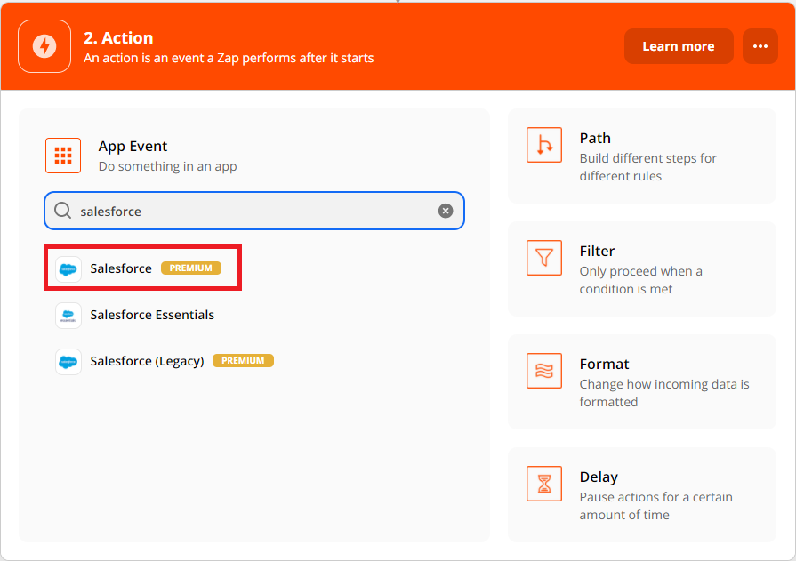
Task: Click the Salesforce (Legacy) logo icon
Action: pos(68,362)
